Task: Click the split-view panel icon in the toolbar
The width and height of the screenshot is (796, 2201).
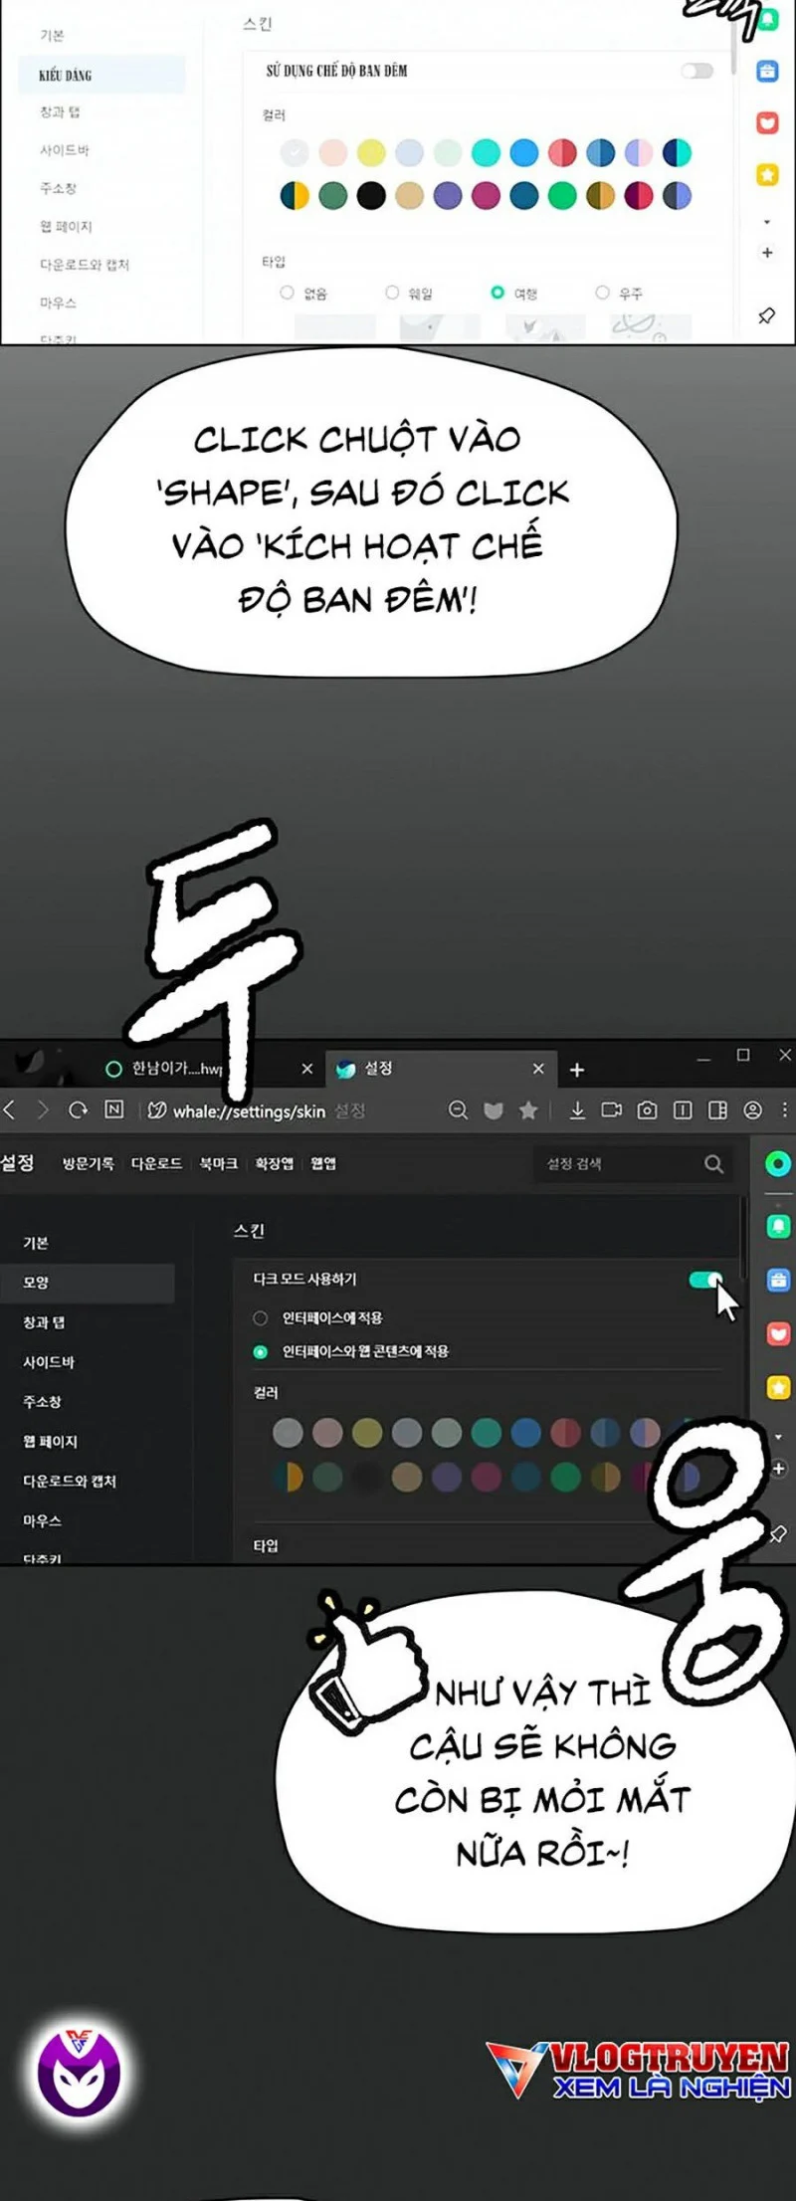Action: (x=717, y=1110)
